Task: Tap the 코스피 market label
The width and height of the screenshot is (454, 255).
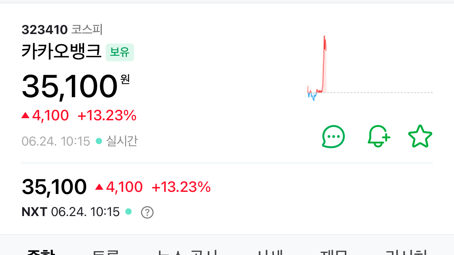Action: (x=87, y=30)
